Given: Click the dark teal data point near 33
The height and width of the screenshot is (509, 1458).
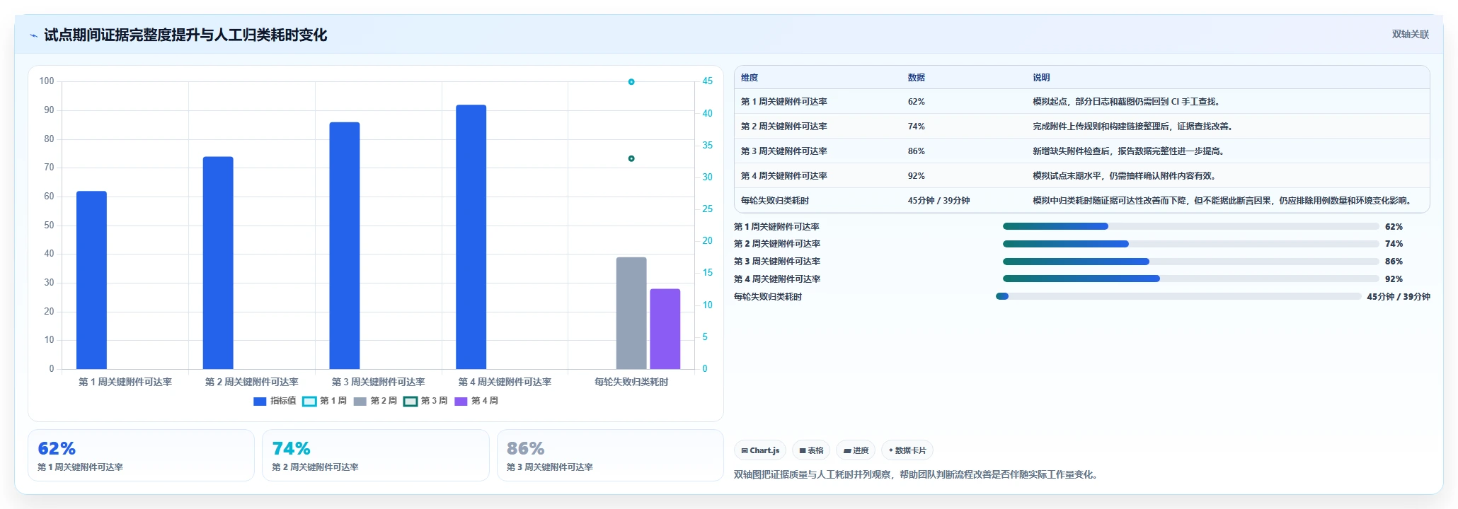Looking at the screenshot, I should pyautogui.click(x=631, y=158).
